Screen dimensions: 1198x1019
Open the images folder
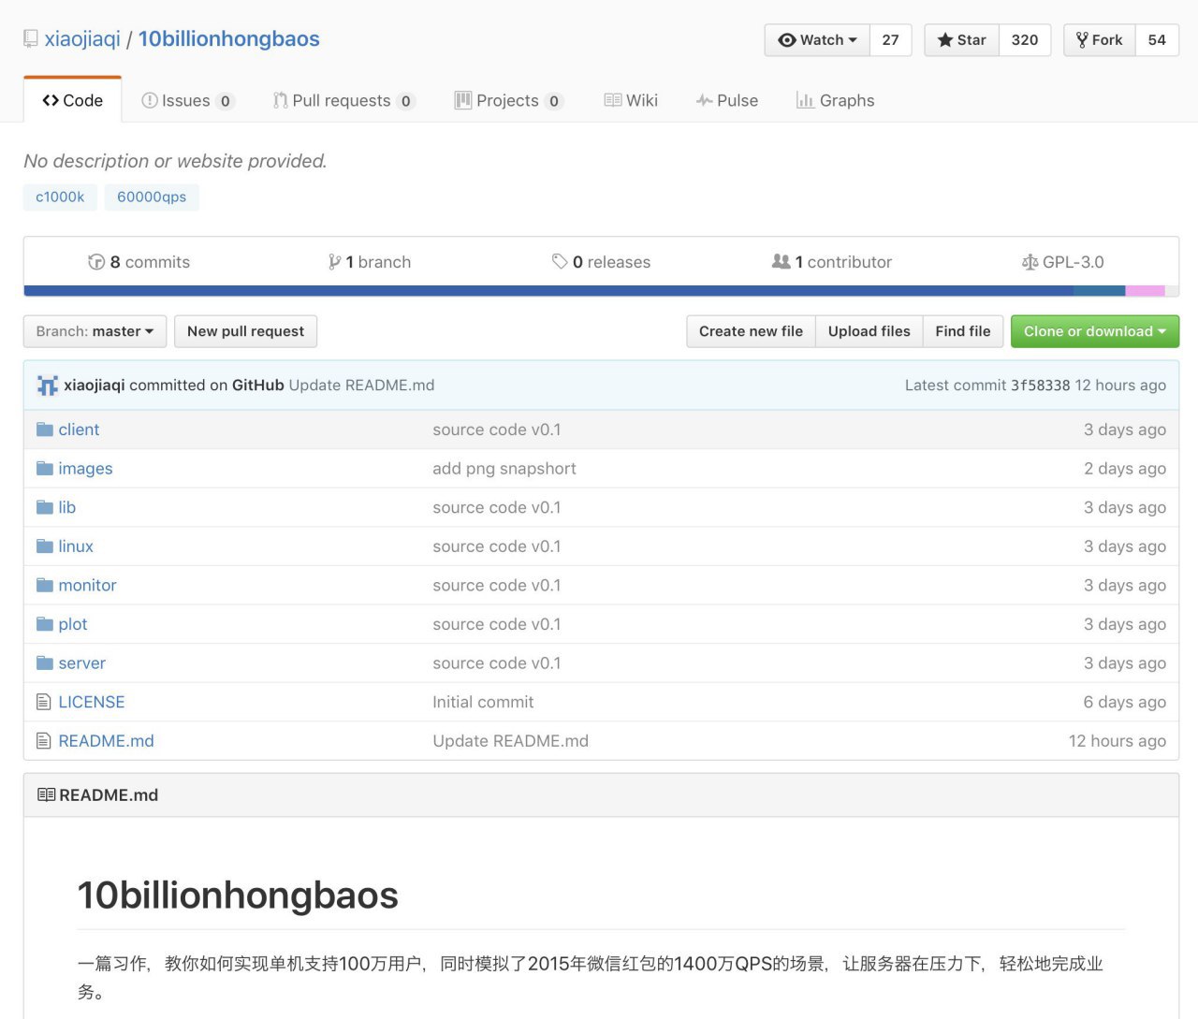[x=85, y=469]
